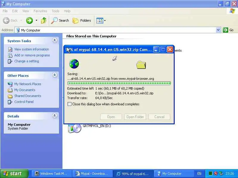Click the Open button in download dialog
Viewport: 238px width, 178px height.
point(111,117)
